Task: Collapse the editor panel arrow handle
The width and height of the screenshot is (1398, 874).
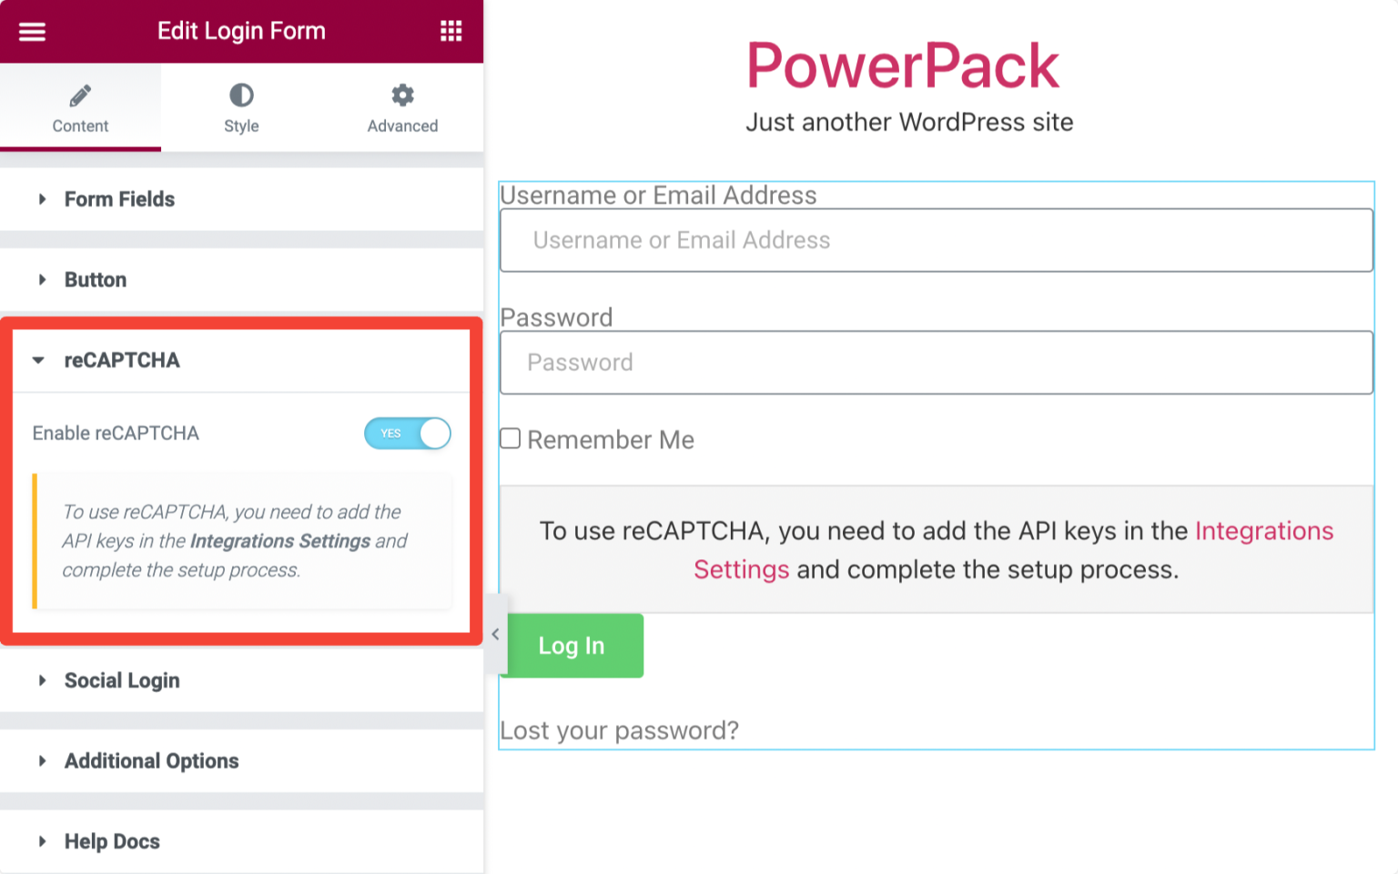Action: (496, 634)
